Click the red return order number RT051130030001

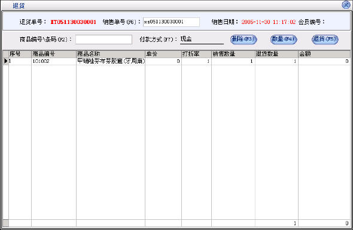(x=74, y=22)
